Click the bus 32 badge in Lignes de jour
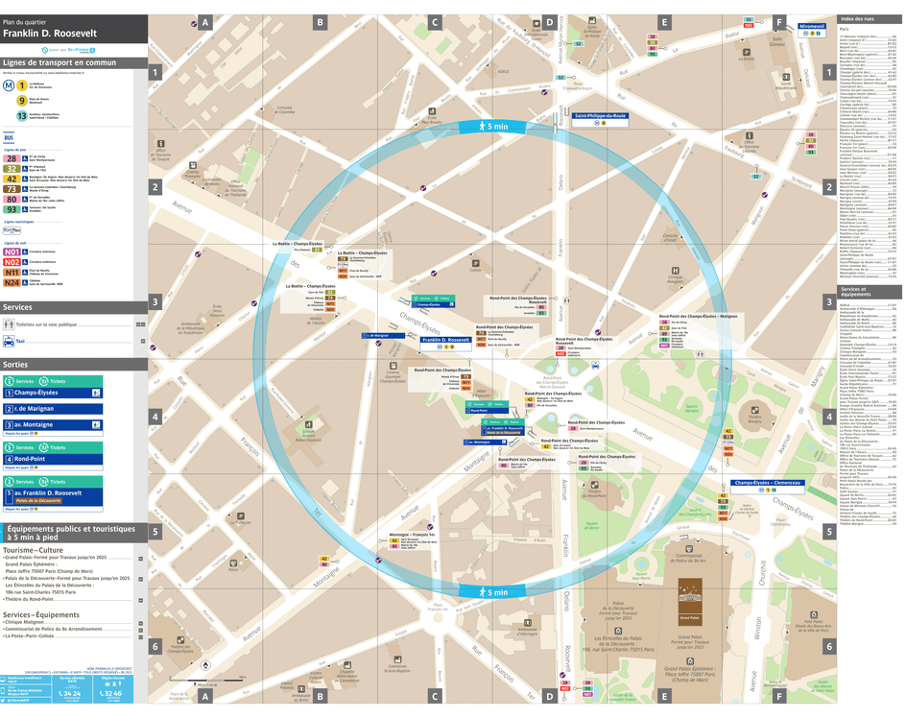906x718 pixels. pyautogui.click(x=12, y=169)
